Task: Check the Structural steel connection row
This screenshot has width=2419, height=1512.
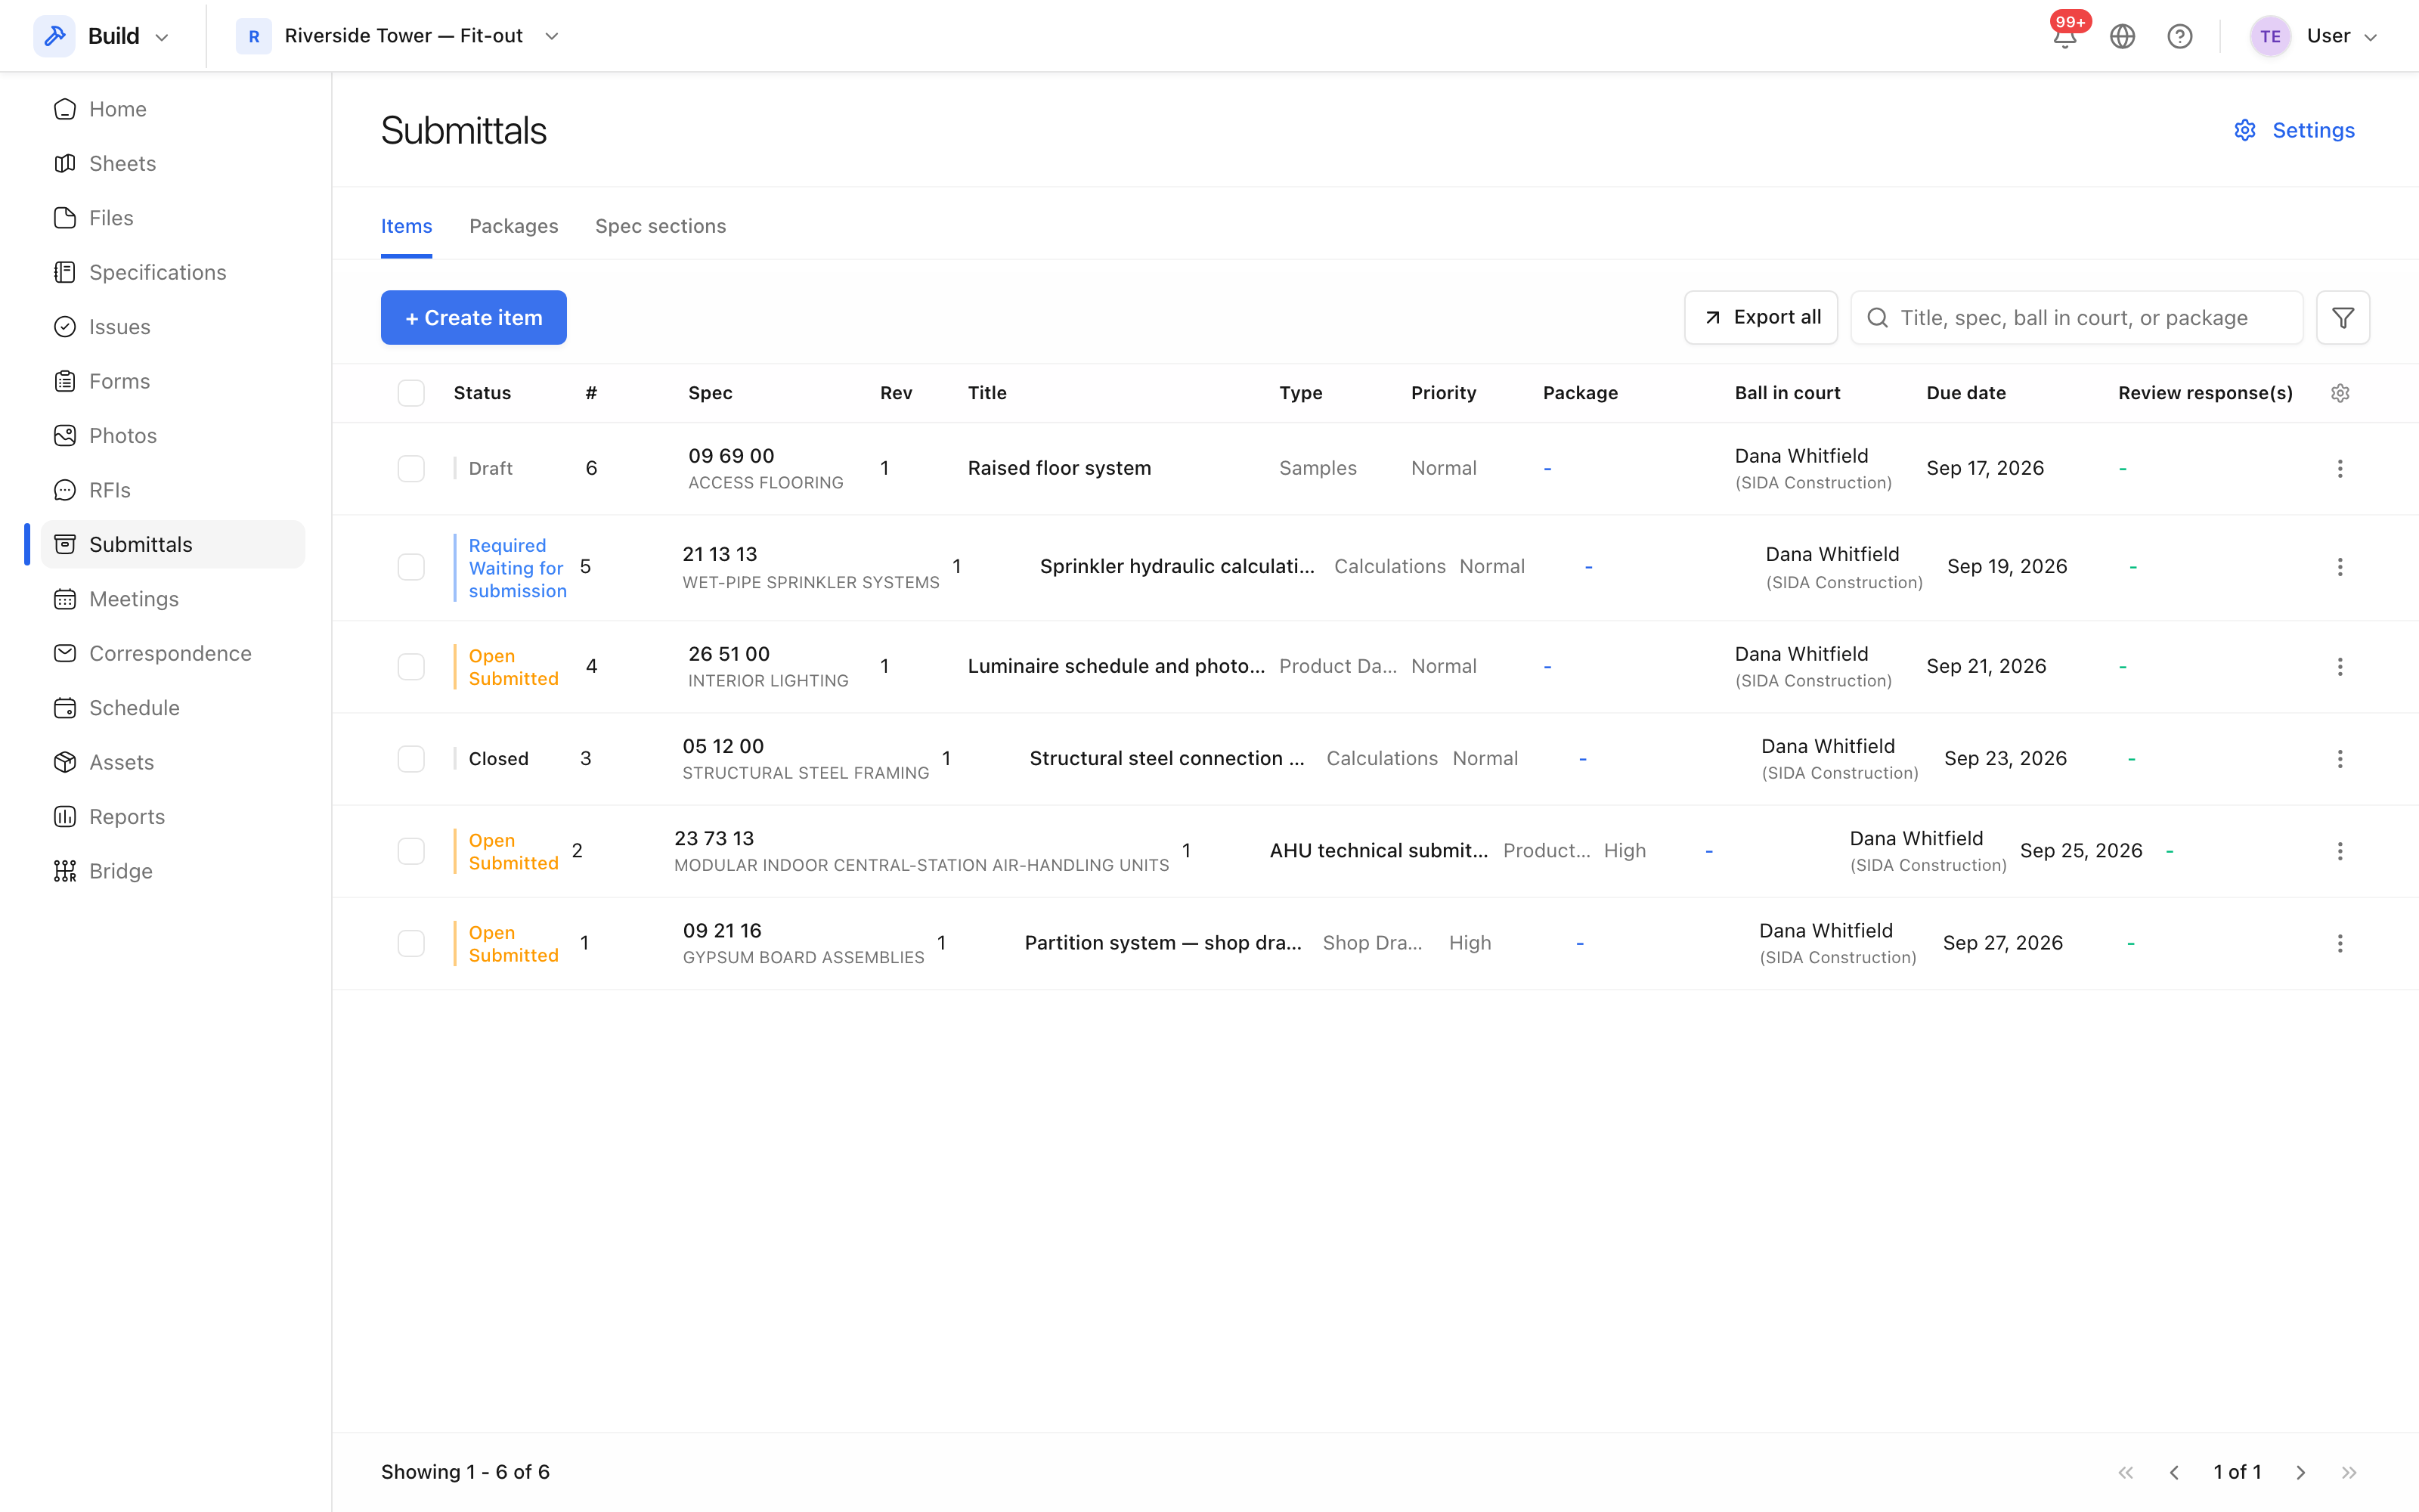Action: 410,759
